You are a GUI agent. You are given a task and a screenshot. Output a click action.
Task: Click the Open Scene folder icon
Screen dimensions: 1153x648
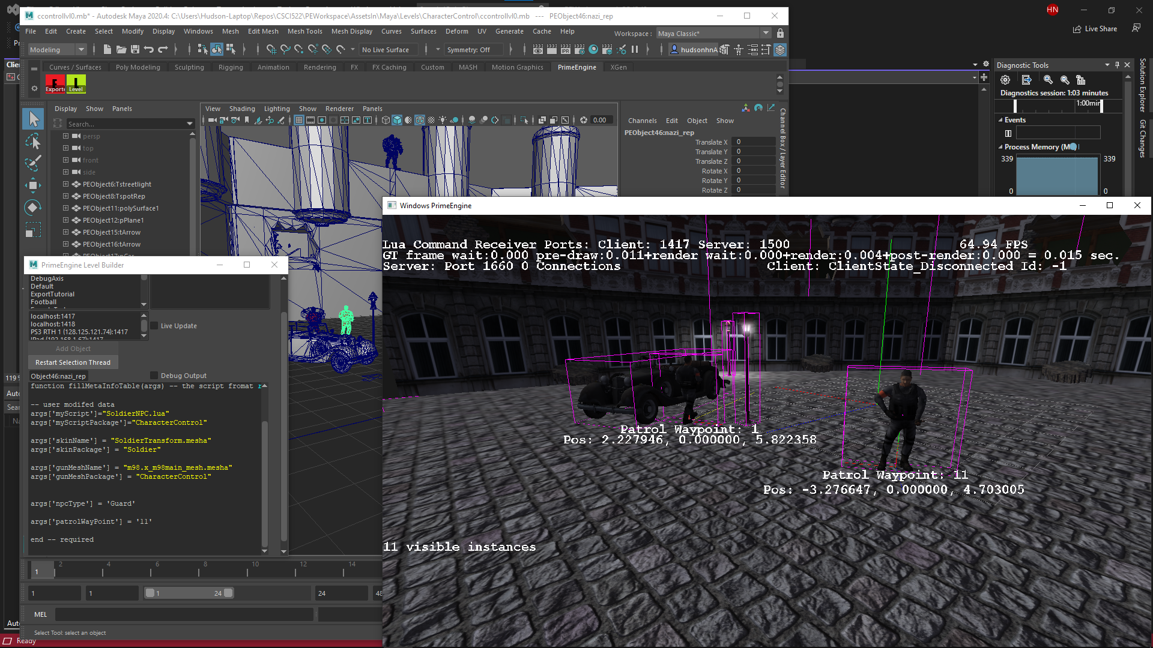coord(121,50)
